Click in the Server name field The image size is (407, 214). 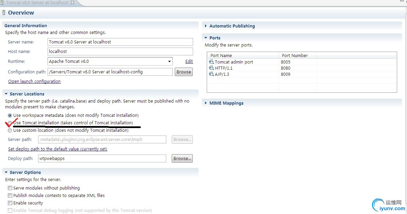[x=120, y=42]
